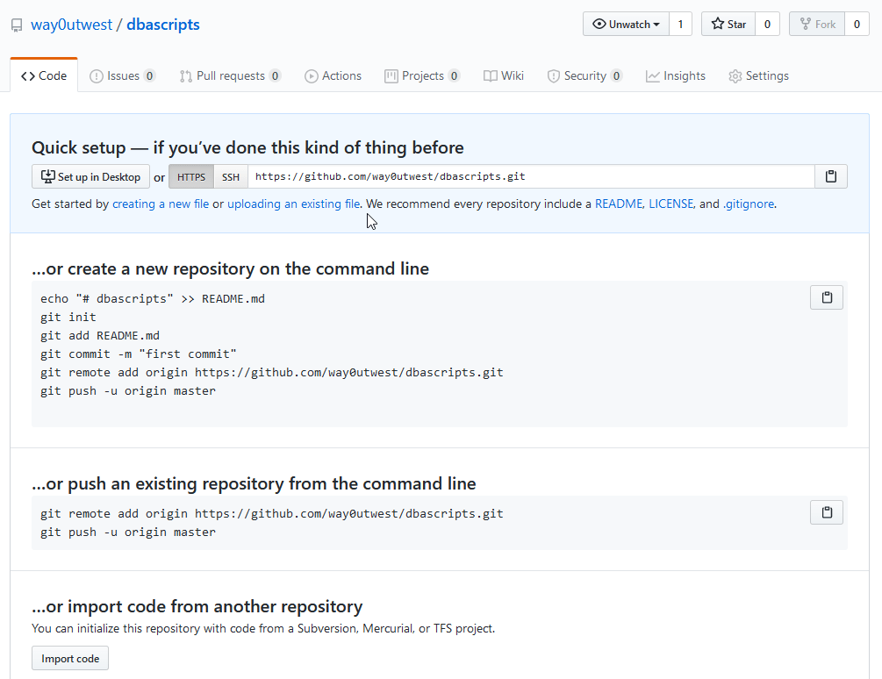This screenshot has height=679, width=882.
Task: Click the Fork button
Action: [x=816, y=25]
